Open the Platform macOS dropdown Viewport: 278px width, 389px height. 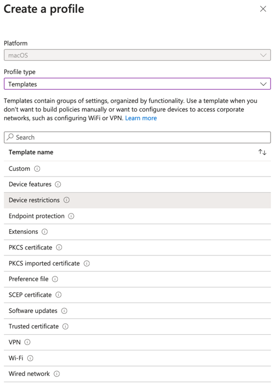[137, 55]
